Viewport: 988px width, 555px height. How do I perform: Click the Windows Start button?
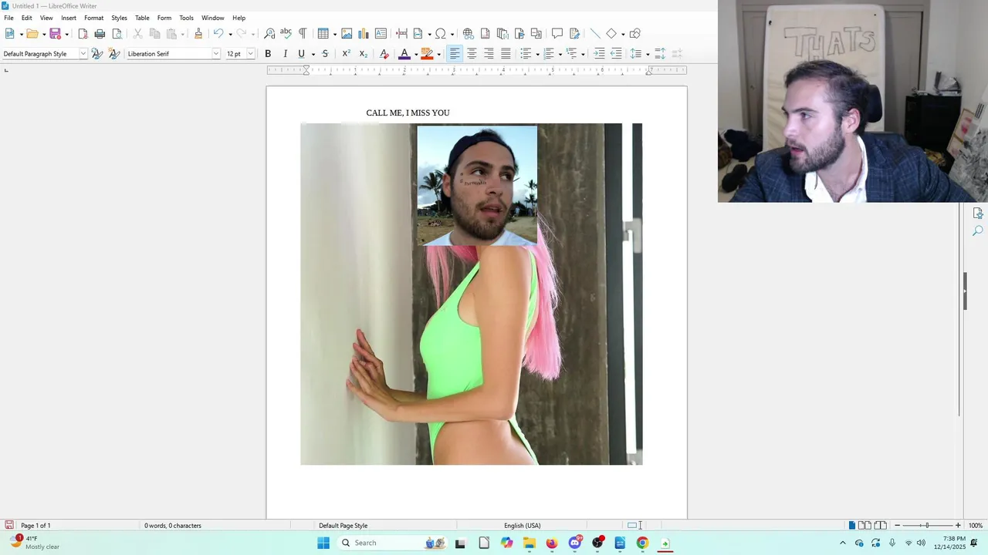pyautogui.click(x=323, y=543)
